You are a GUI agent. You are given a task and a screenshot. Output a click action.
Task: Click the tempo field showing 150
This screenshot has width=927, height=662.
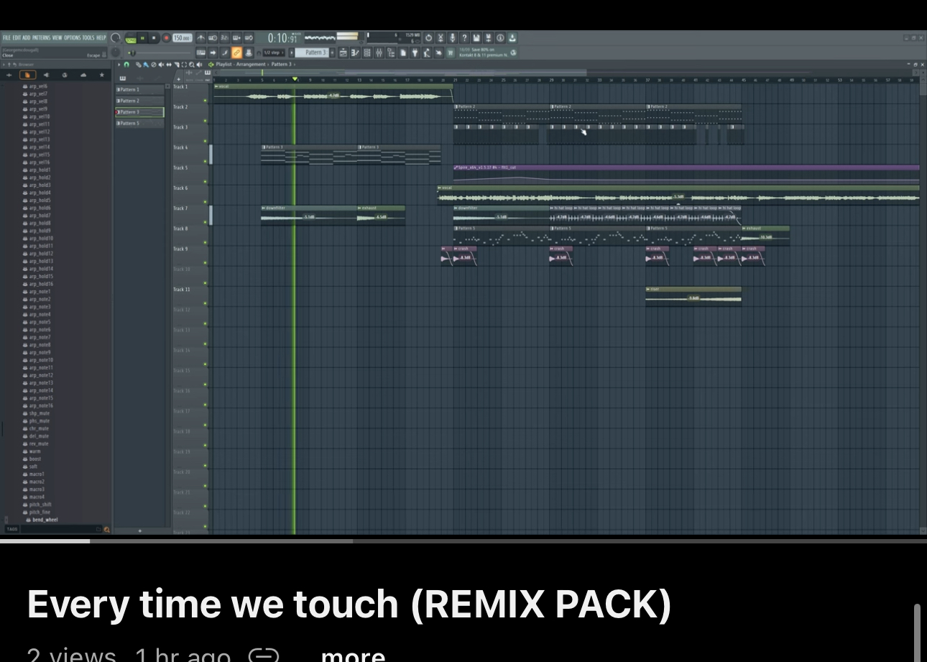(182, 38)
